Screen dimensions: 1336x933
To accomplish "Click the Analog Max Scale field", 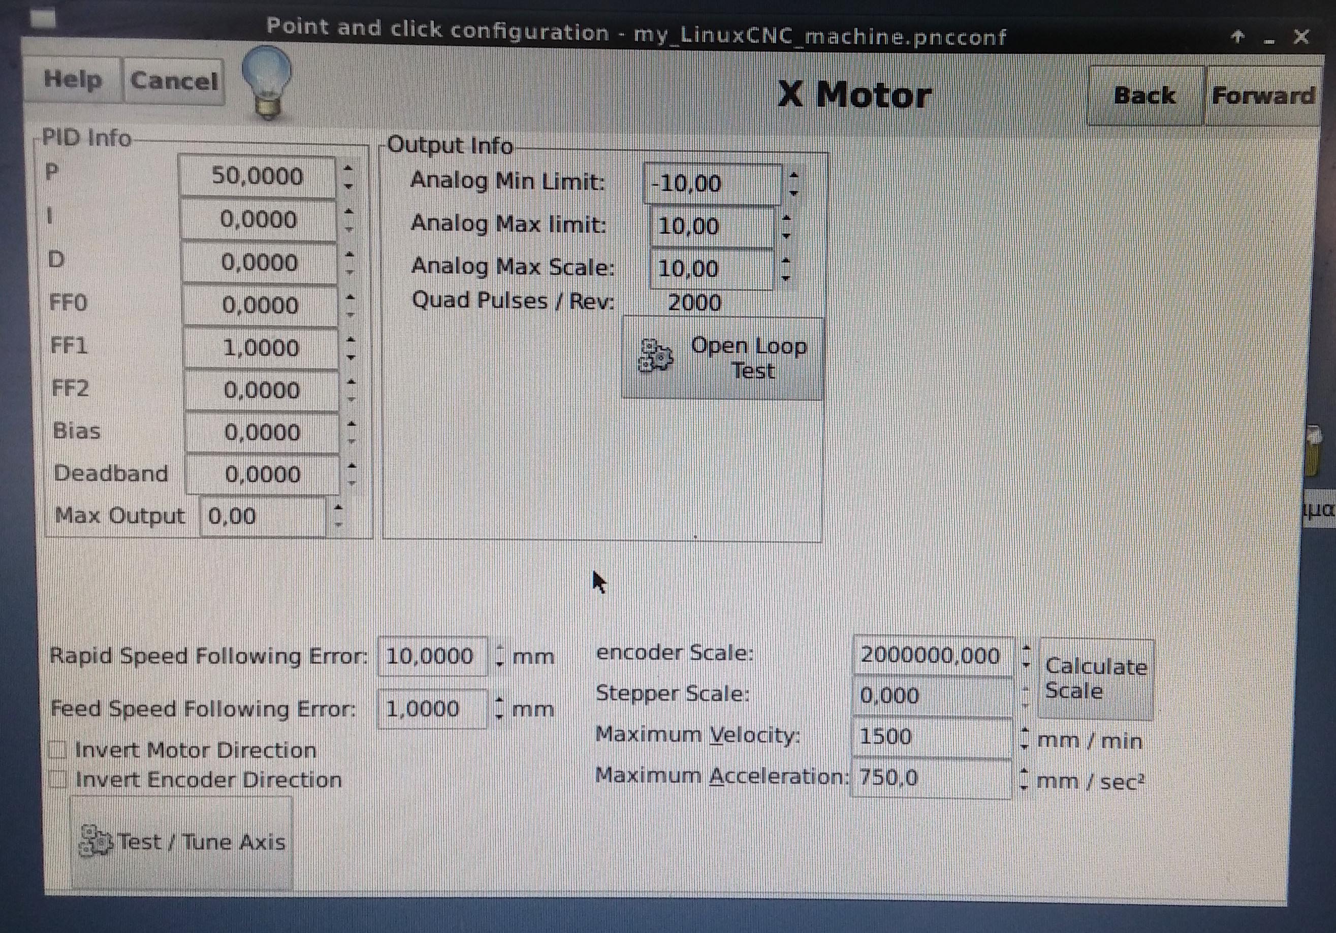I will point(711,269).
